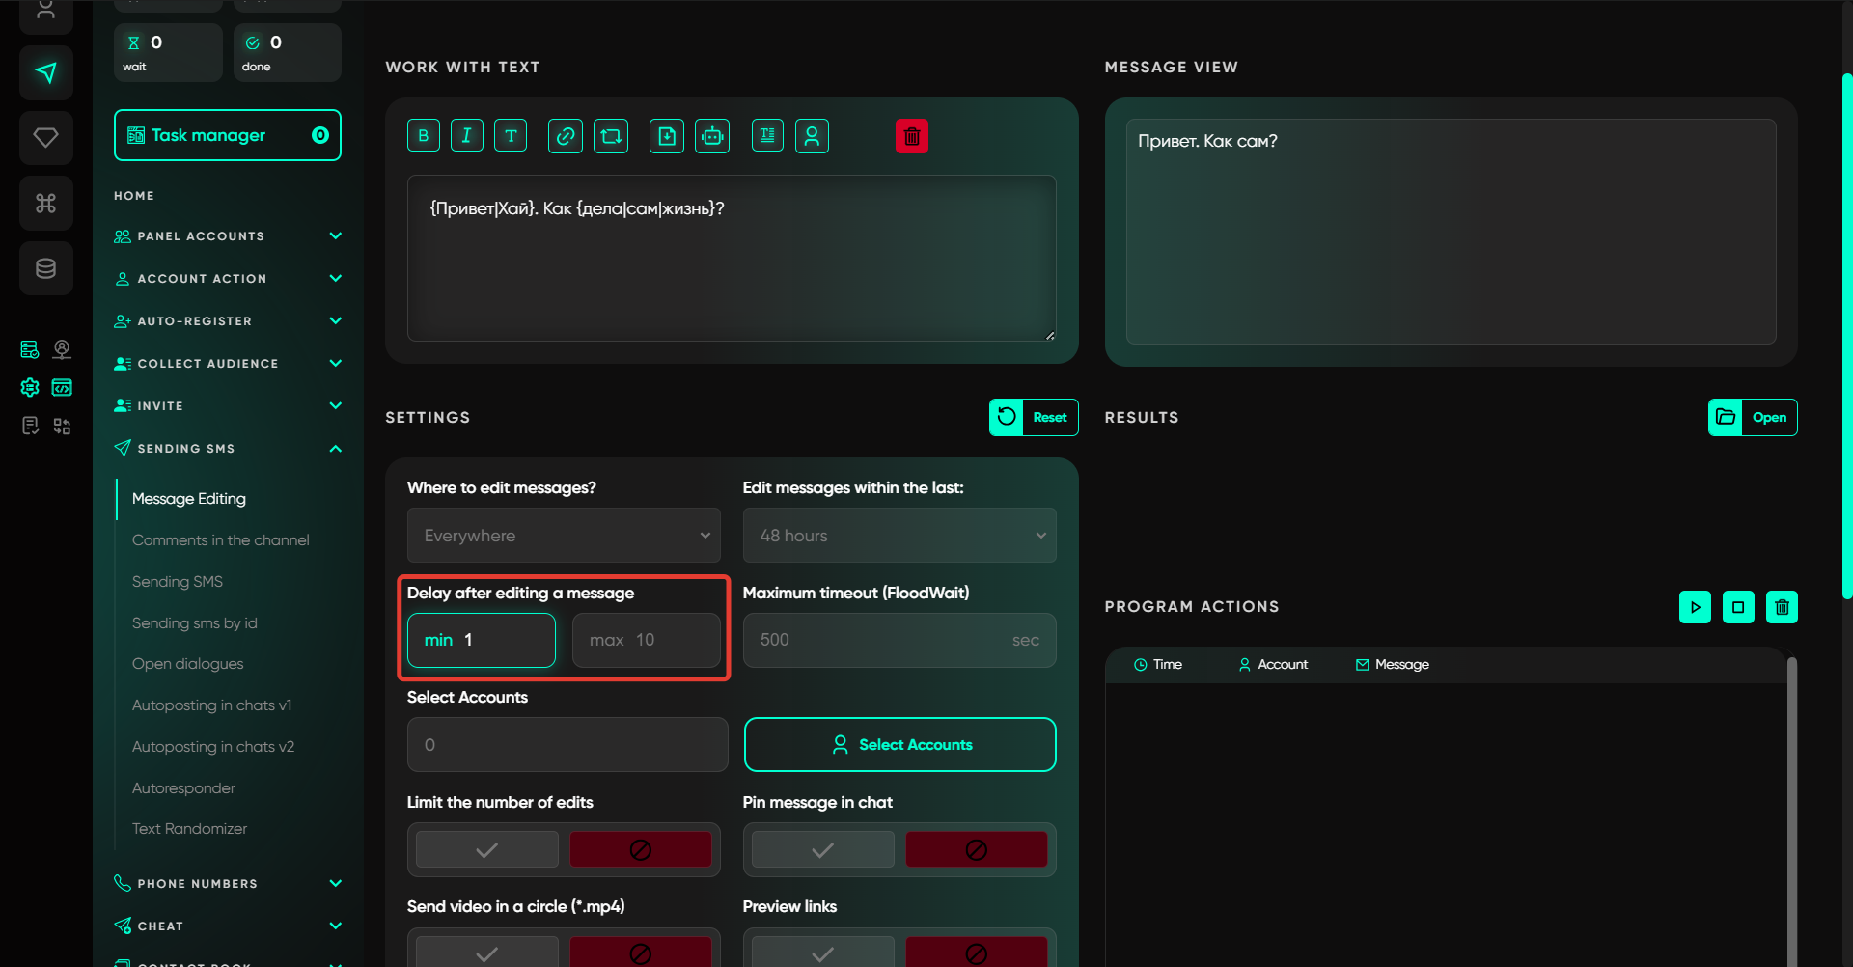Image resolution: width=1853 pixels, height=967 pixels.
Task: Click the Select Accounts button
Action: 899,745
